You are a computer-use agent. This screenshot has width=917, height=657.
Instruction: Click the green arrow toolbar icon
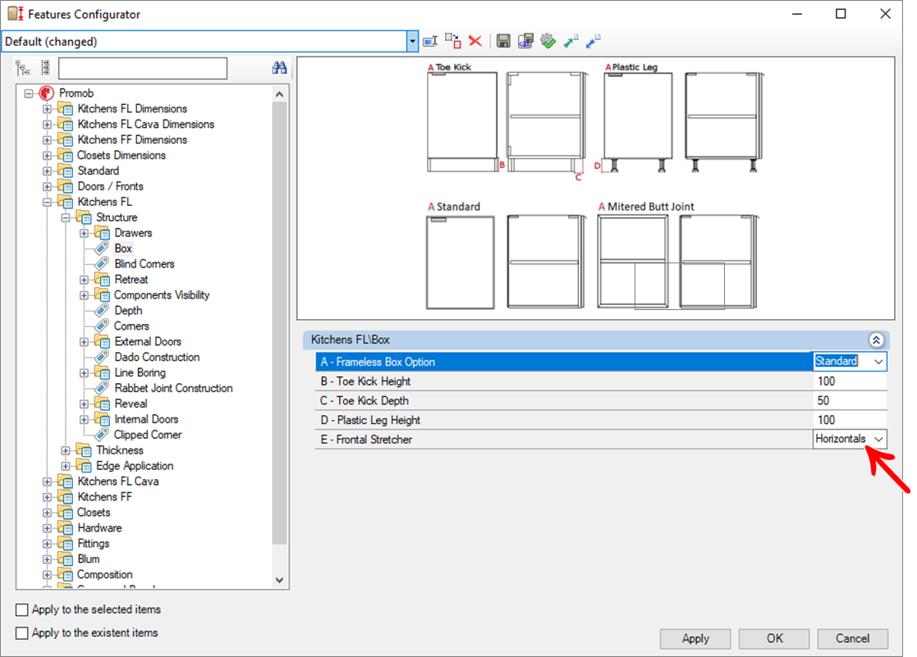(x=571, y=41)
